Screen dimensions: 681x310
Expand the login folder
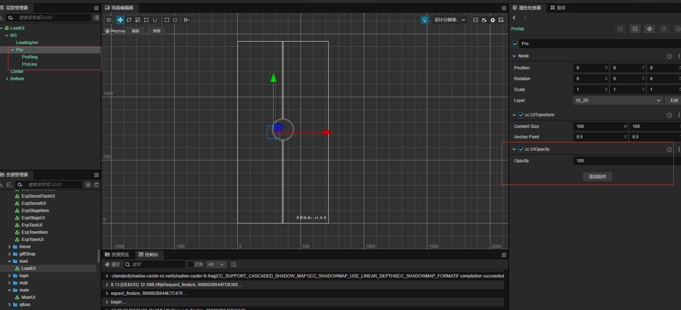pyautogui.click(x=9, y=276)
